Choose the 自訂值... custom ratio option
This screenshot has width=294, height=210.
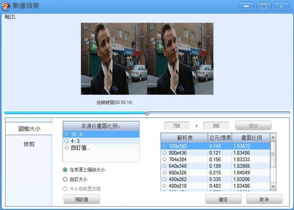tap(101, 148)
